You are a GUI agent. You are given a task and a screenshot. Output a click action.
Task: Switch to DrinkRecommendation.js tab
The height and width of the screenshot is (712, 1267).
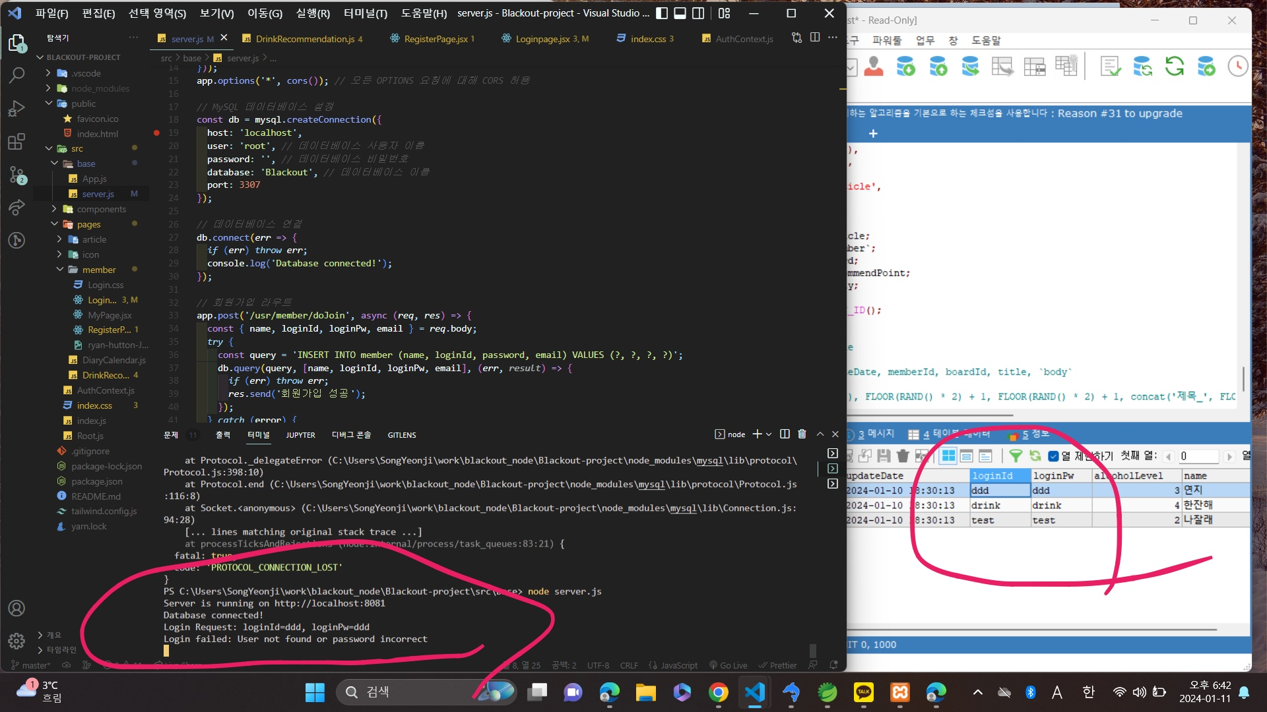[304, 39]
